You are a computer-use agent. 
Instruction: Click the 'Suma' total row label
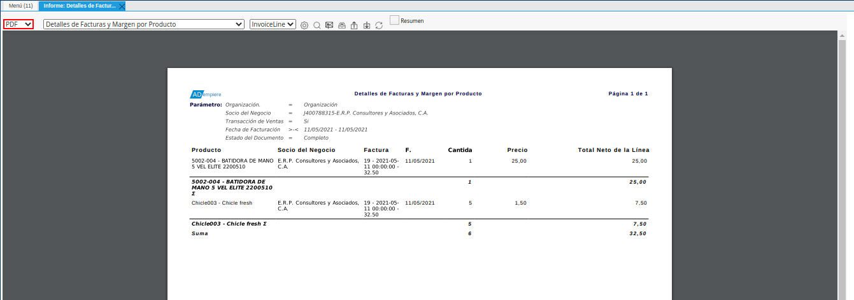[x=199, y=233]
